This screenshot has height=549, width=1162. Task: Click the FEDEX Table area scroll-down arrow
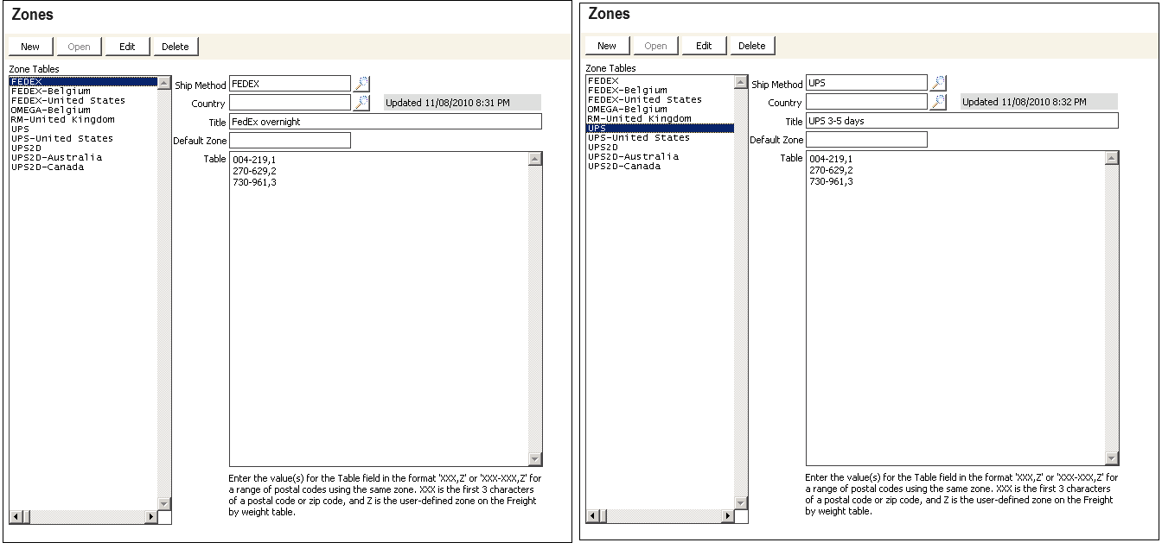tap(535, 459)
